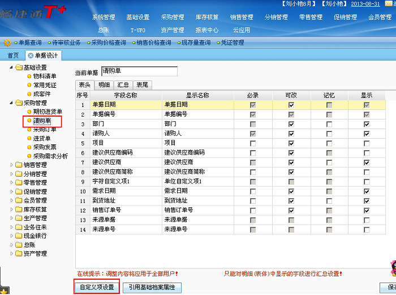Image resolution: width=396 pixels, height=295 pixels.
Task: Expand the 生产管理 tree node
Action: [12, 219]
